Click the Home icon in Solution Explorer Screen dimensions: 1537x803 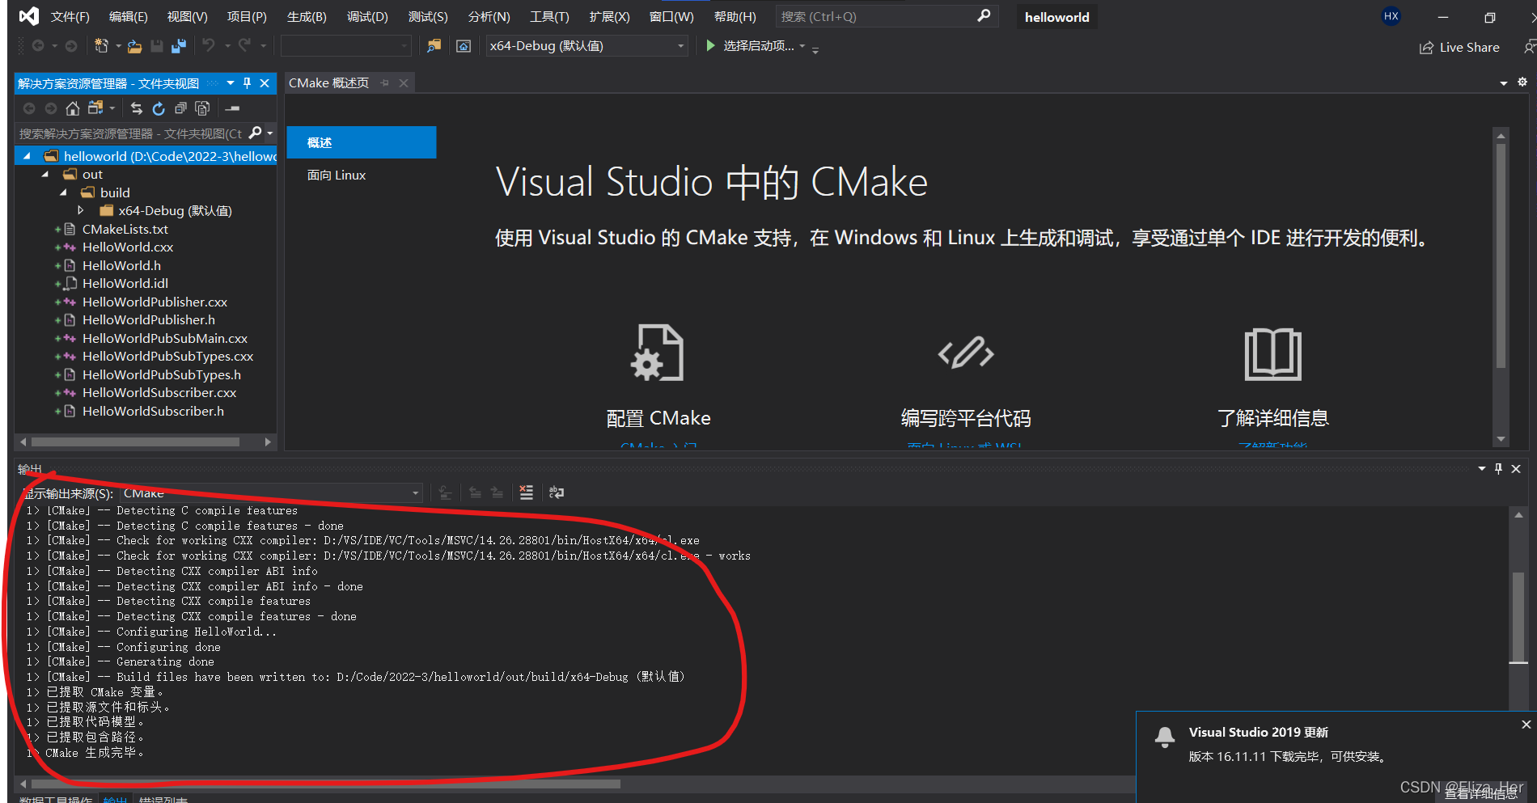pos(73,108)
